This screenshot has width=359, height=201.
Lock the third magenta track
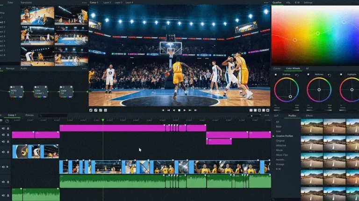8,141
